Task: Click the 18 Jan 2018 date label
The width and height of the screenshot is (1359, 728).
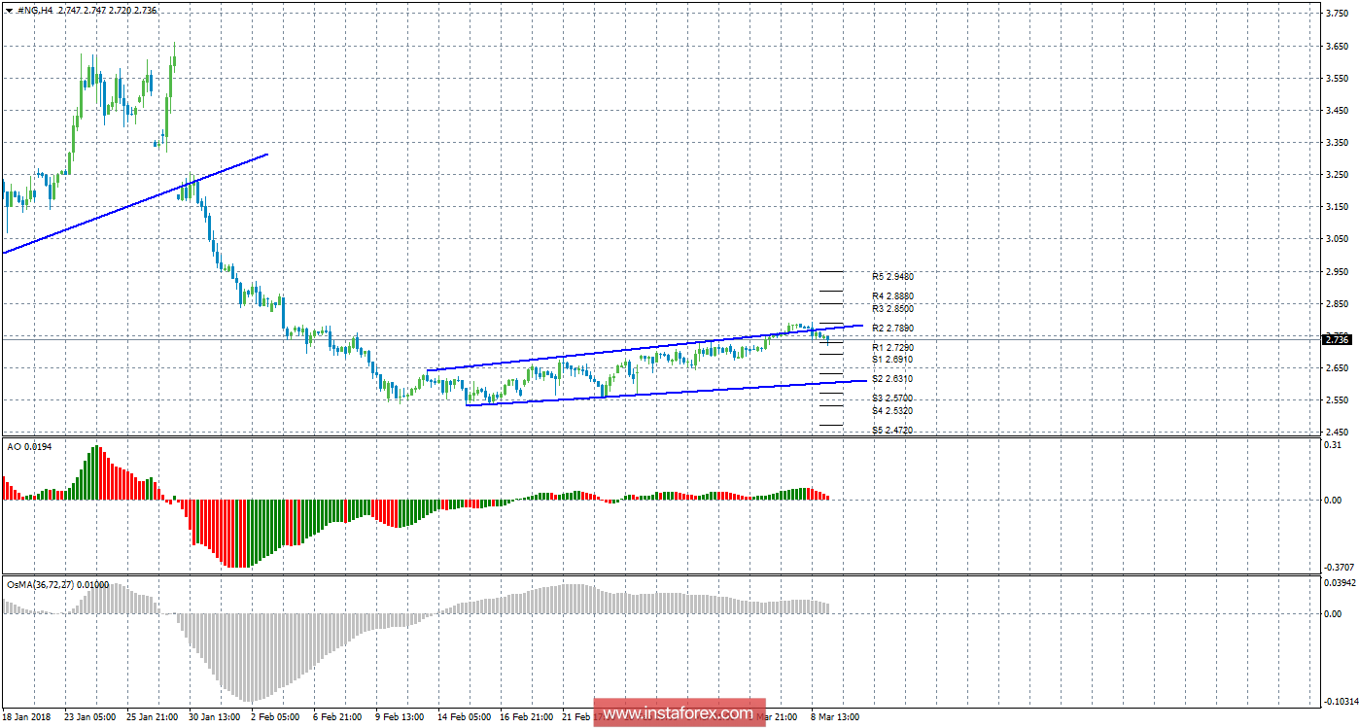Action: tap(27, 717)
